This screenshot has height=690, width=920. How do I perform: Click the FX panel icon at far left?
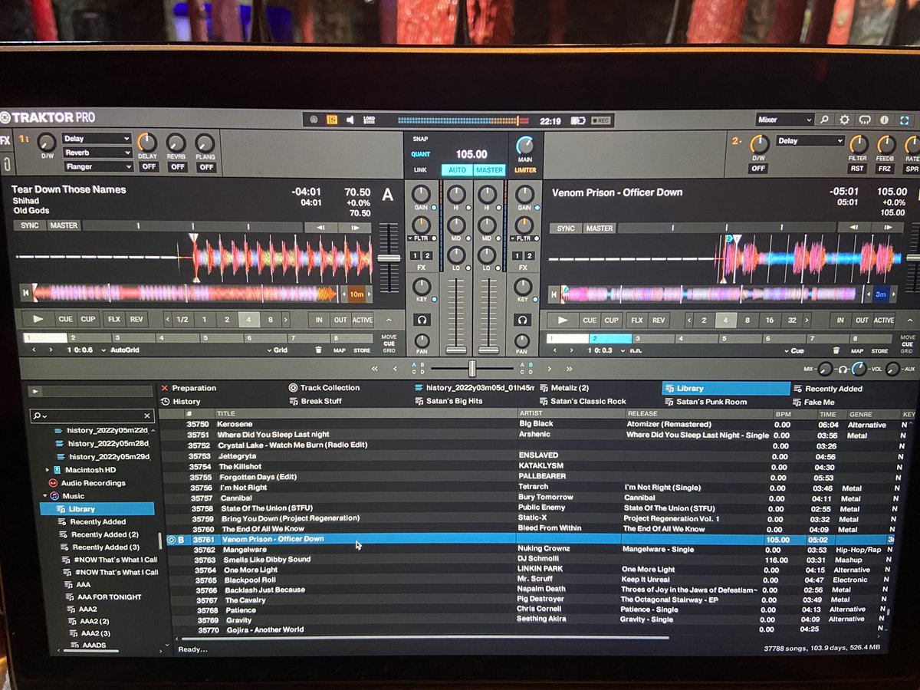[x=5, y=141]
